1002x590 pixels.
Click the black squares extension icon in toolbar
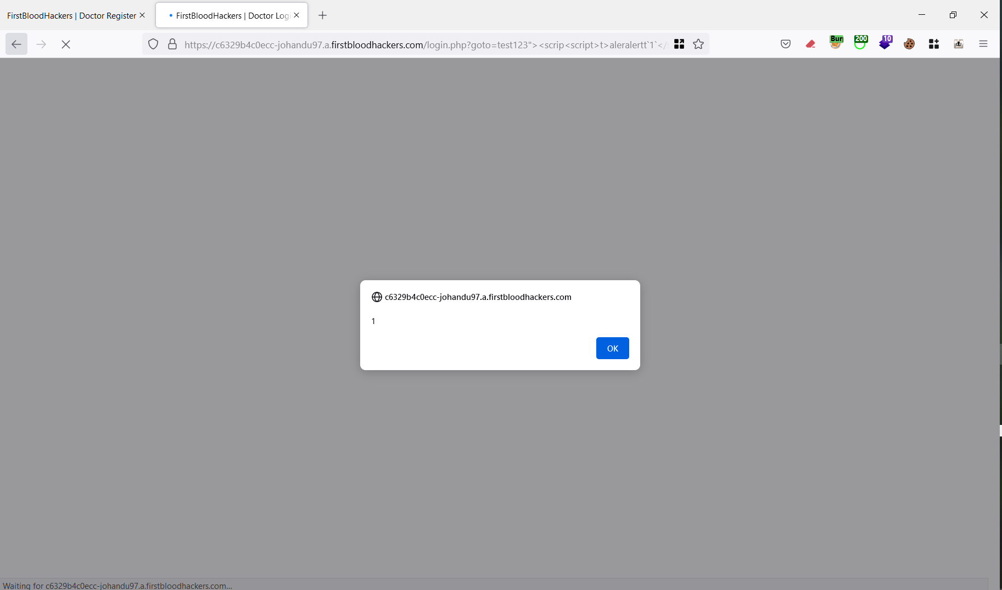click(x=934, y=44)
